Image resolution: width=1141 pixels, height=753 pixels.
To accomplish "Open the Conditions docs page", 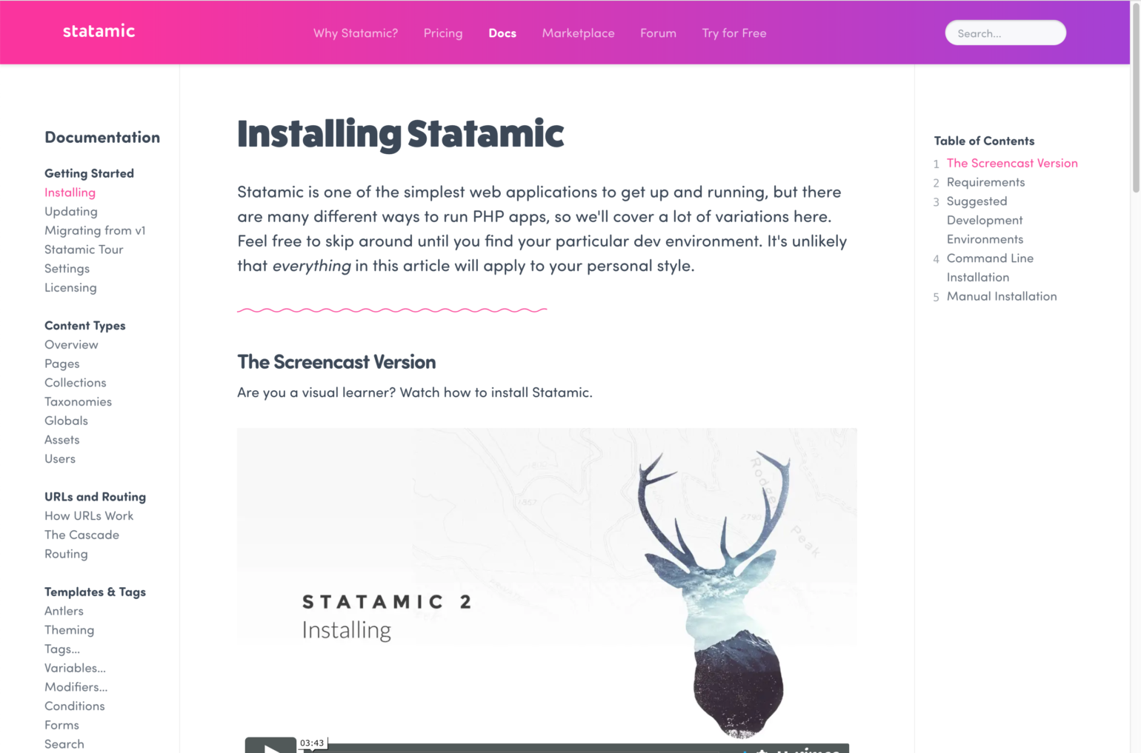I will (x=75, y=706).
